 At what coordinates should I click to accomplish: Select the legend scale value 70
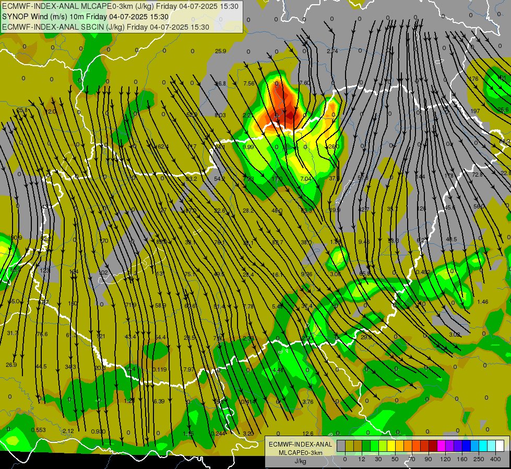pyautogui.click(x=412, y=459)
